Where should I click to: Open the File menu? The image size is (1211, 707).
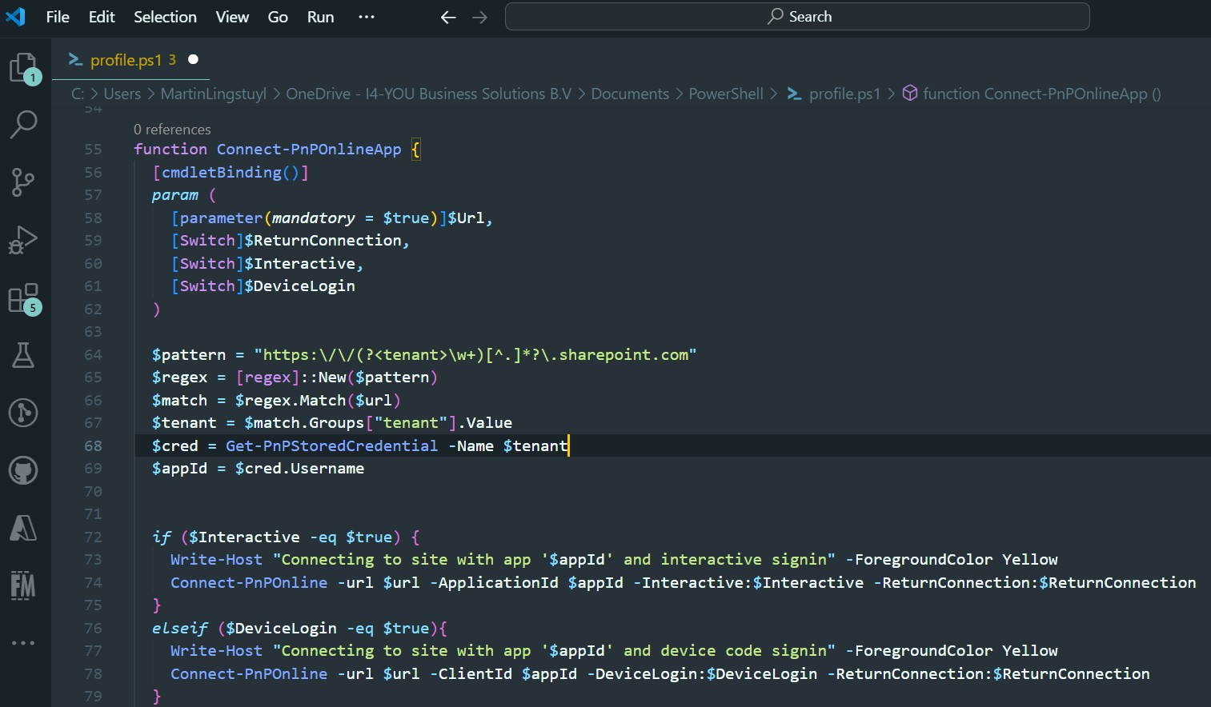[58, 17]
